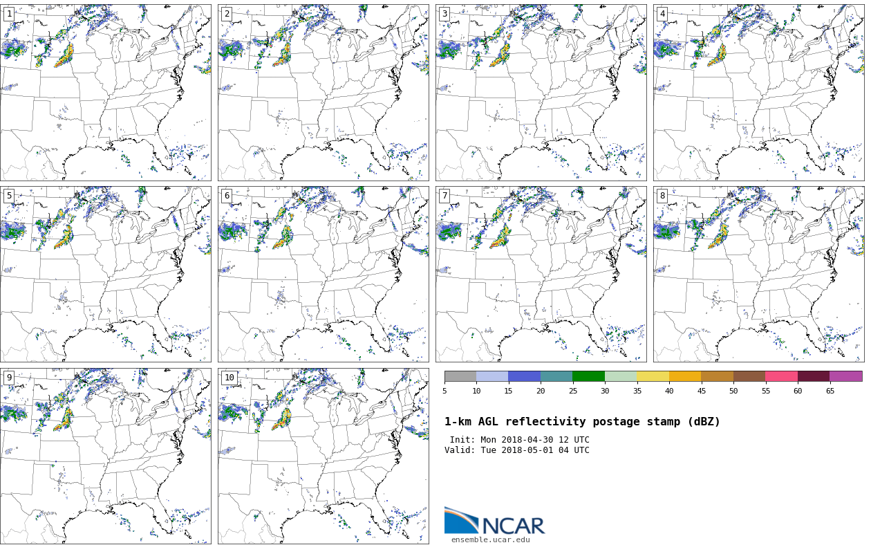Open ensemble member 3 reflectivity map

pyautogui.click(x=541, y=93)
